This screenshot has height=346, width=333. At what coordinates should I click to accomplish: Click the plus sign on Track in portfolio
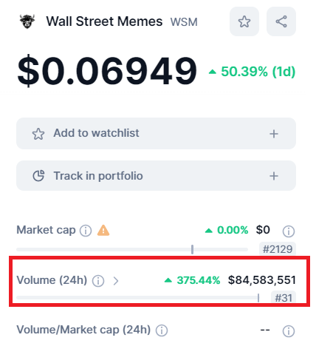coord(274,176)
